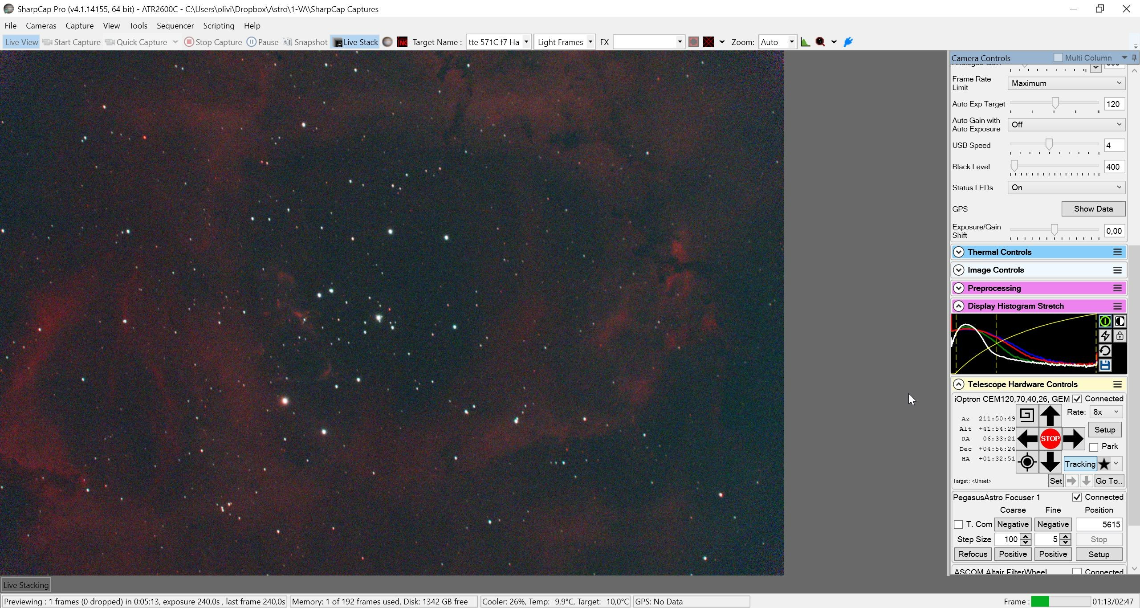
Task: Click the crosshair center mount button
Action: 1027,462
